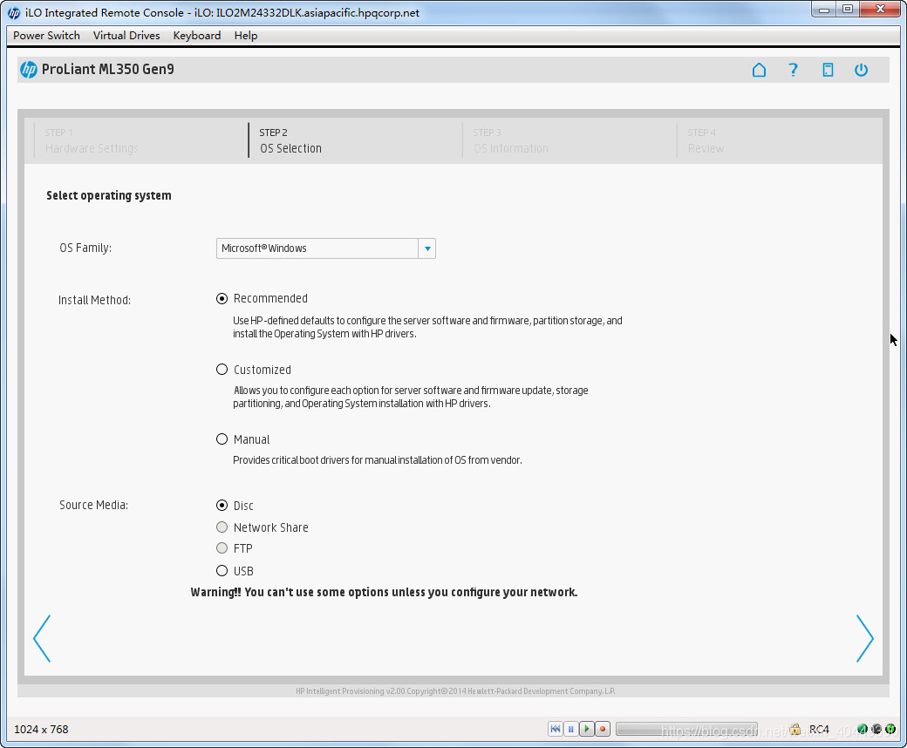Select the Manual install method
Image resolution: width=907 pixels, height=748 pixels.
222,439
